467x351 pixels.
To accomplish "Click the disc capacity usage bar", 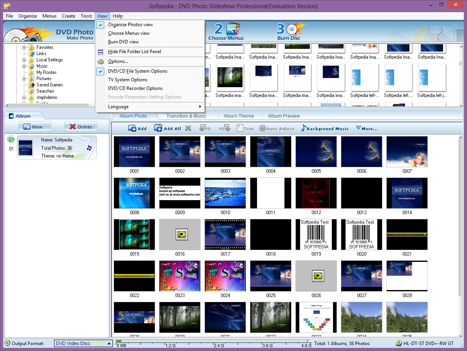I will click(x=213, y=343).
